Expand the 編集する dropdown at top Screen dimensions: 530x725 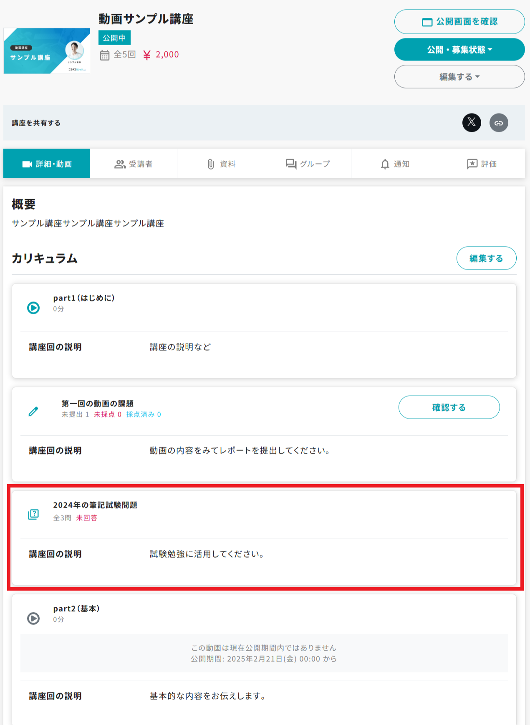click(459, 77)
